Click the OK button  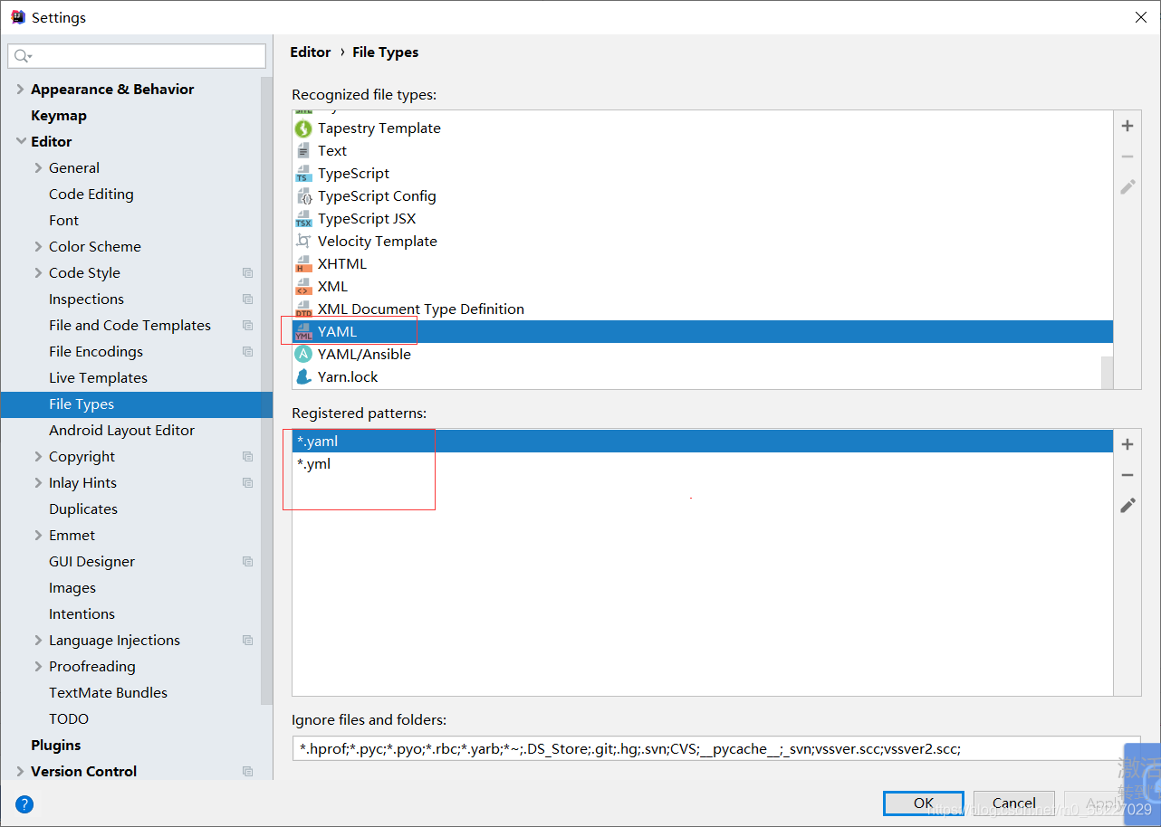(x=924, y=803)
